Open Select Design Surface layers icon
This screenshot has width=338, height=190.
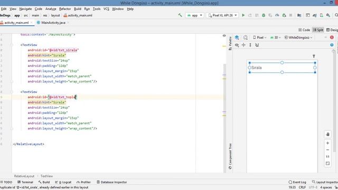tap(237, 37)
